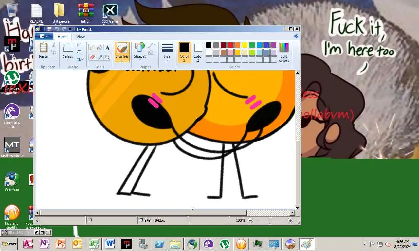Click the zoom slider handle

[270, 221]
